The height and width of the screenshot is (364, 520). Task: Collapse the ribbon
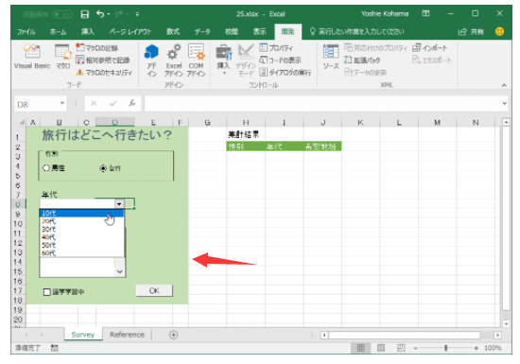pos(504,85)
